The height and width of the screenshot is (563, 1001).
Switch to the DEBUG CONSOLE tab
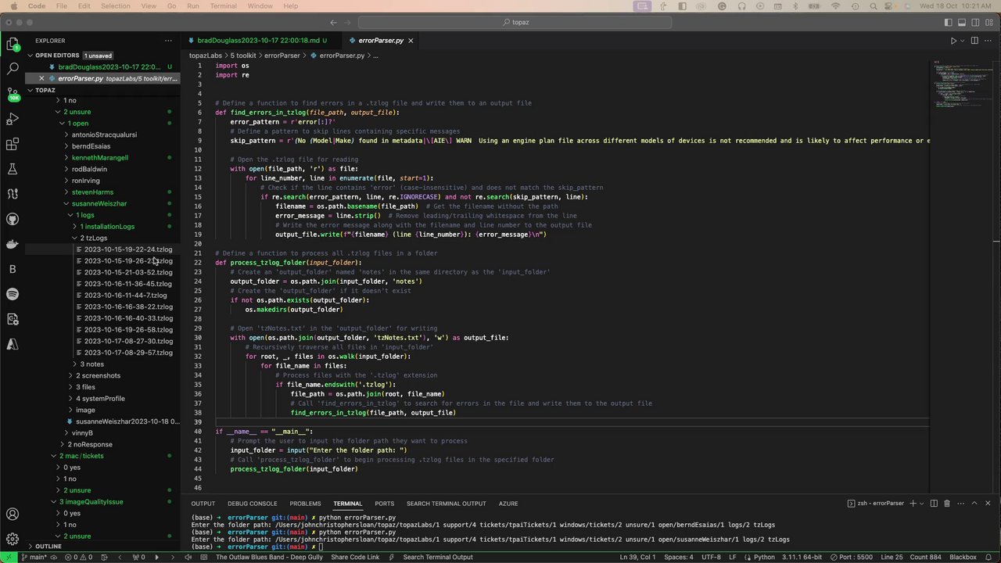tap(252, 504)
